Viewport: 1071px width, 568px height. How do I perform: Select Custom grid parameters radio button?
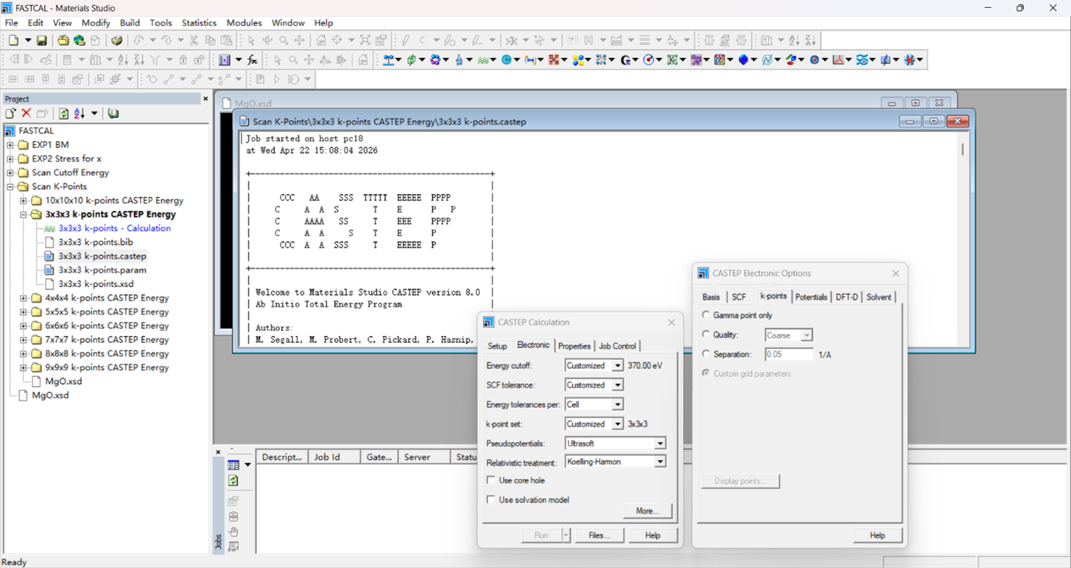tap(706, 373)
